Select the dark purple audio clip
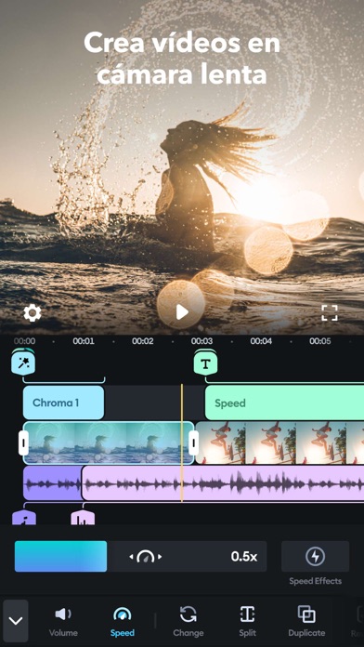The width and height of the screenshot is (364, 647). click(52, 482)
